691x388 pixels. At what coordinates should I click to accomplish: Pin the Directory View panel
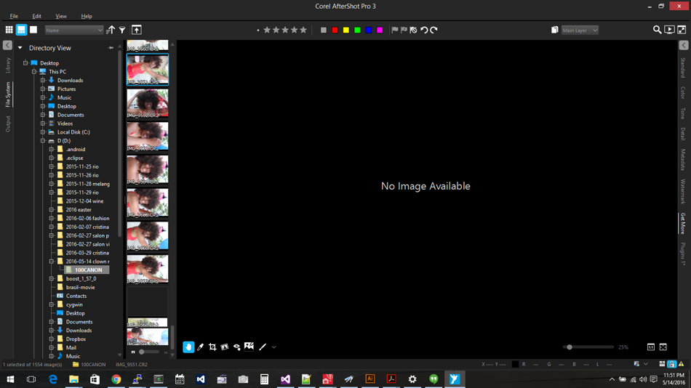(111, 47)
